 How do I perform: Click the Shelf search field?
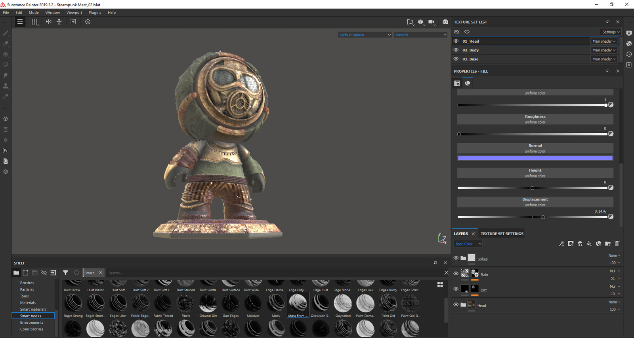pyautogui.click(x=273, y=273)
